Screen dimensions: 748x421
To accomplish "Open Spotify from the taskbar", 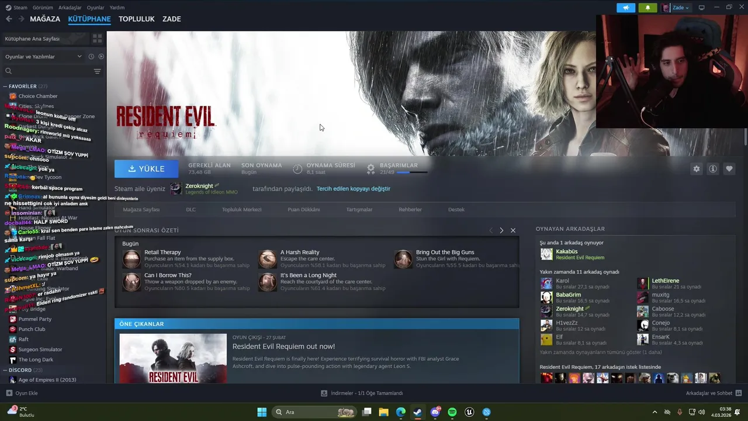I will click(452, 412).
